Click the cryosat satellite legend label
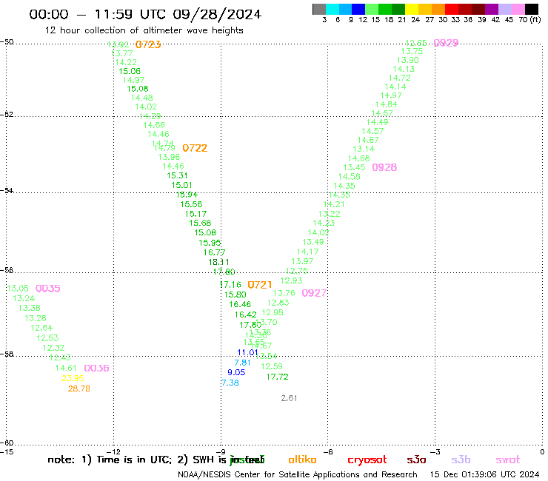This screenshot has height=481, width=548. click(x=367, y=460)
